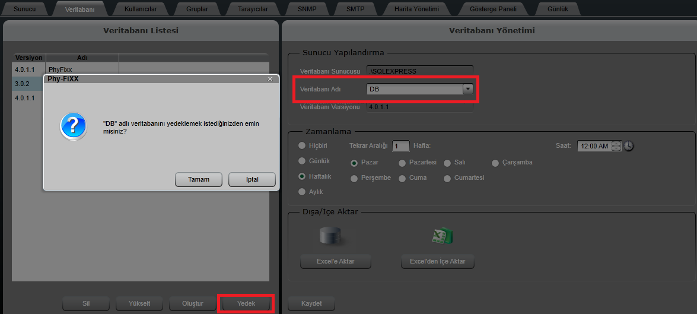This screenshot has height=314, width=697.
Task: Select the Aylık schedule option
Action: coord(303,192)
